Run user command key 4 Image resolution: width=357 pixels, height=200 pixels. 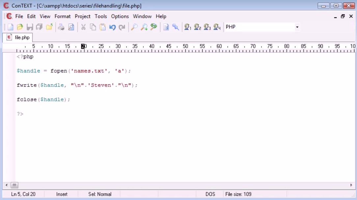click(217, 27)
